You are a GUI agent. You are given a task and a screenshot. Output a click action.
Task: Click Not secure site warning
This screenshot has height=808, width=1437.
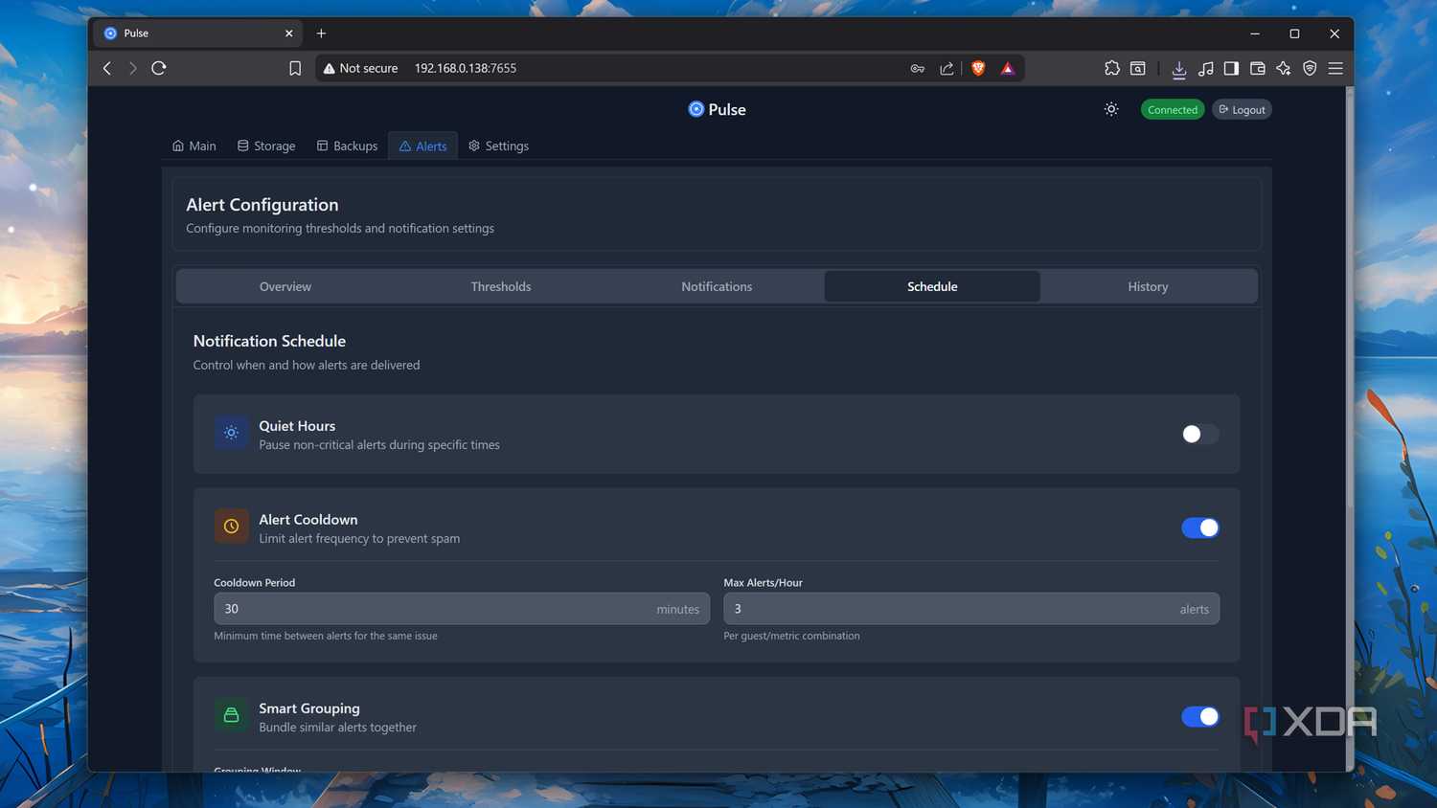pos(360,68)
